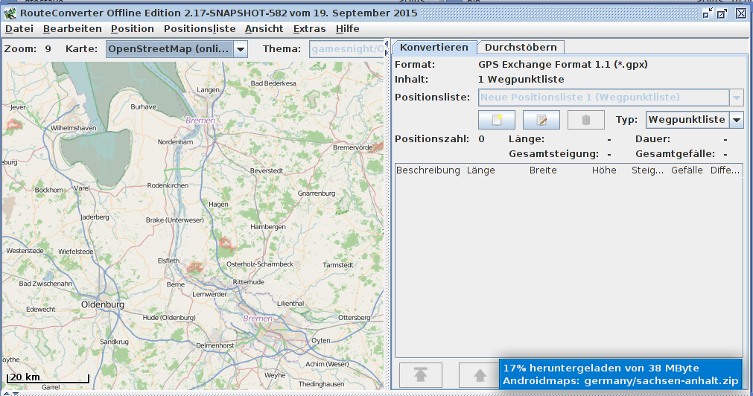Click the Höhe column header
Screen dimensions: 753x396
coord(604,170)
